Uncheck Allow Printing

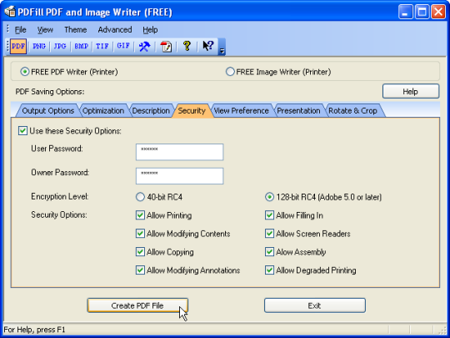pyautogui.click(x=140, y=215)
